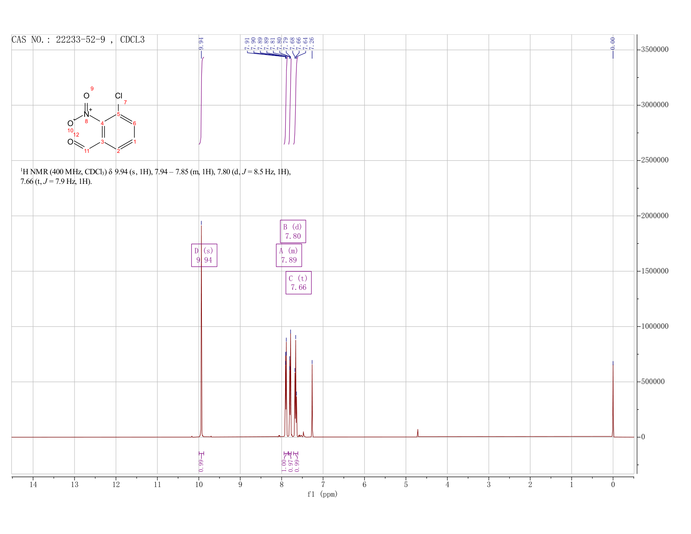The width and height of the screenshot is (691, 534).
Task: Click the second summary line '7.66 (t, J = 7.9 Hz, 1H).'
Action: click(x=56, y=182)
